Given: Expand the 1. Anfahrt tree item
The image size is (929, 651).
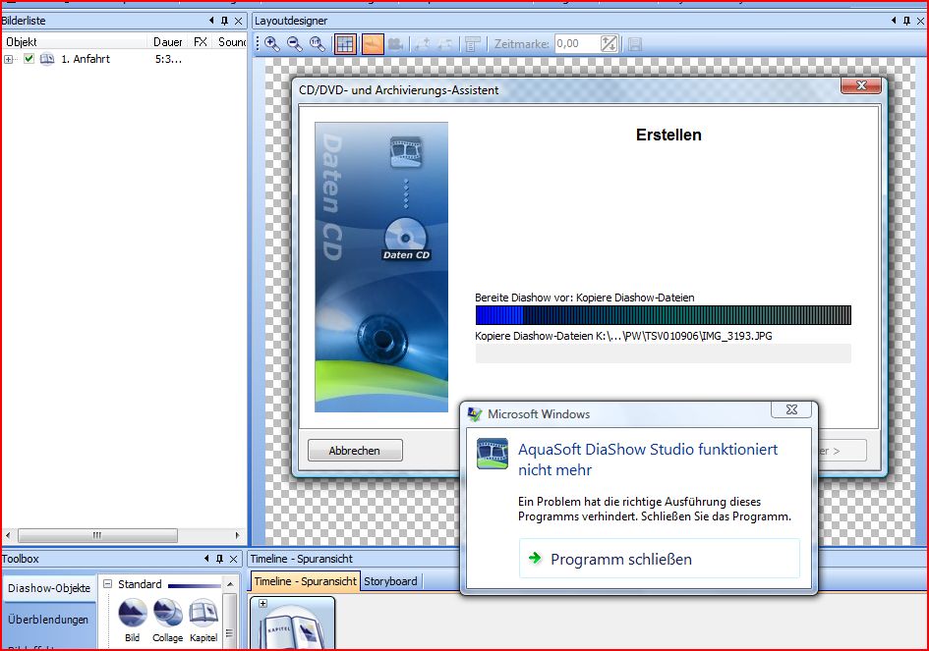Looking at the screenshot, I should point(9,59).
